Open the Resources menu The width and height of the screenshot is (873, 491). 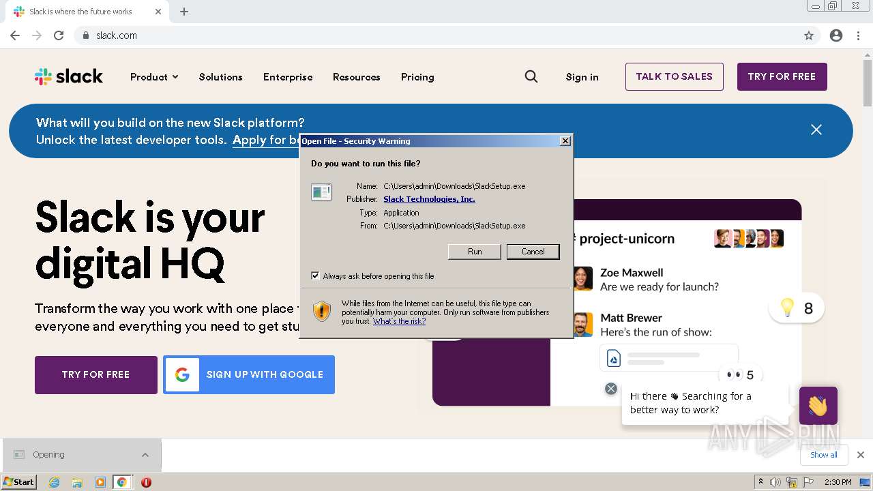pyautogui.click(x=356, y=77)
